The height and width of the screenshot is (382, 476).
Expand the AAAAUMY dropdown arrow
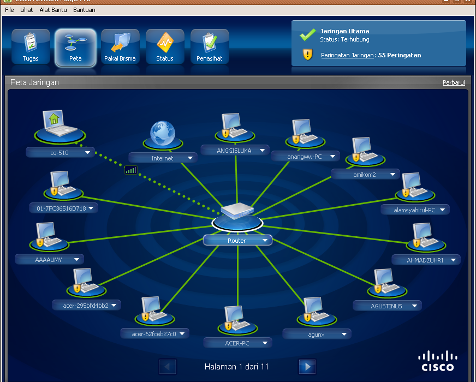coord(77,259)
